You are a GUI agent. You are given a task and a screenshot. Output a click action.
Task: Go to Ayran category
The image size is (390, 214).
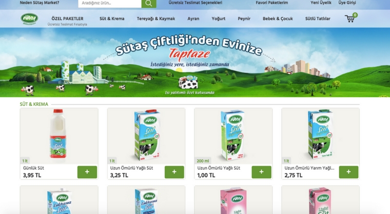pyautogui.click(x=193, y=18)
